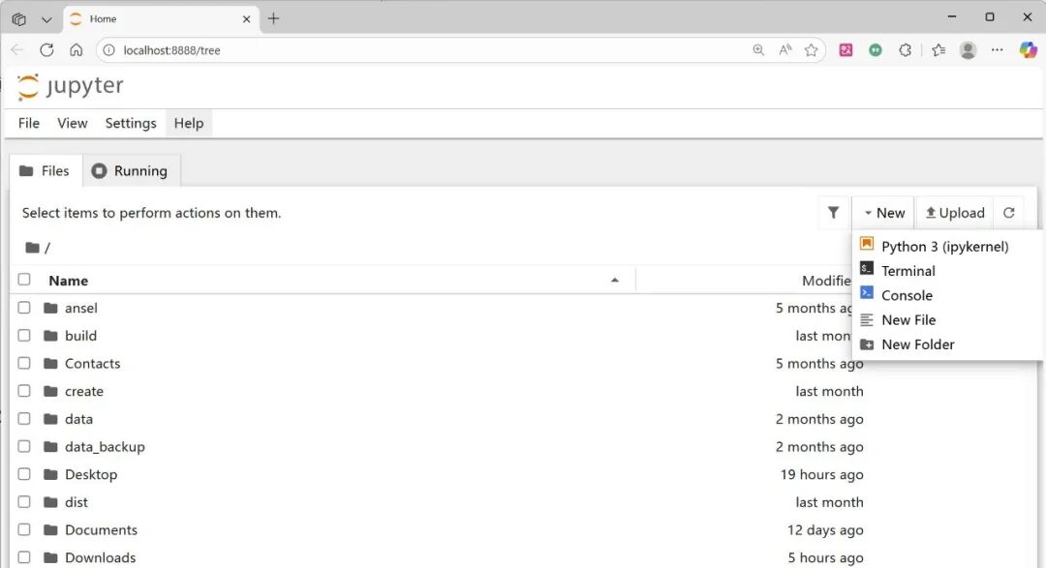The height and width of the screenshot is (568, 1046).
Task: Add page to favorites star
Action: click(812, 50)
